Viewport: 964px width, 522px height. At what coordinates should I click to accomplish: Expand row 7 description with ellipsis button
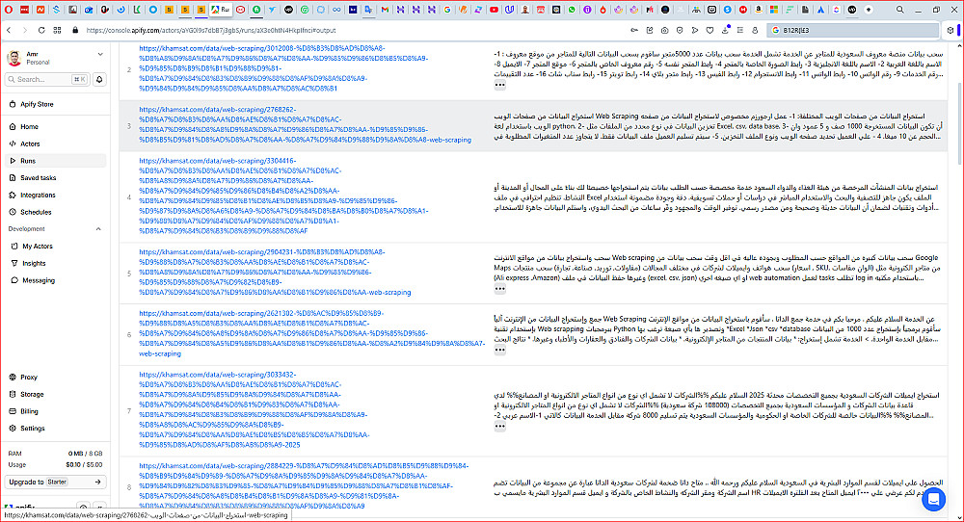point(499,426)
